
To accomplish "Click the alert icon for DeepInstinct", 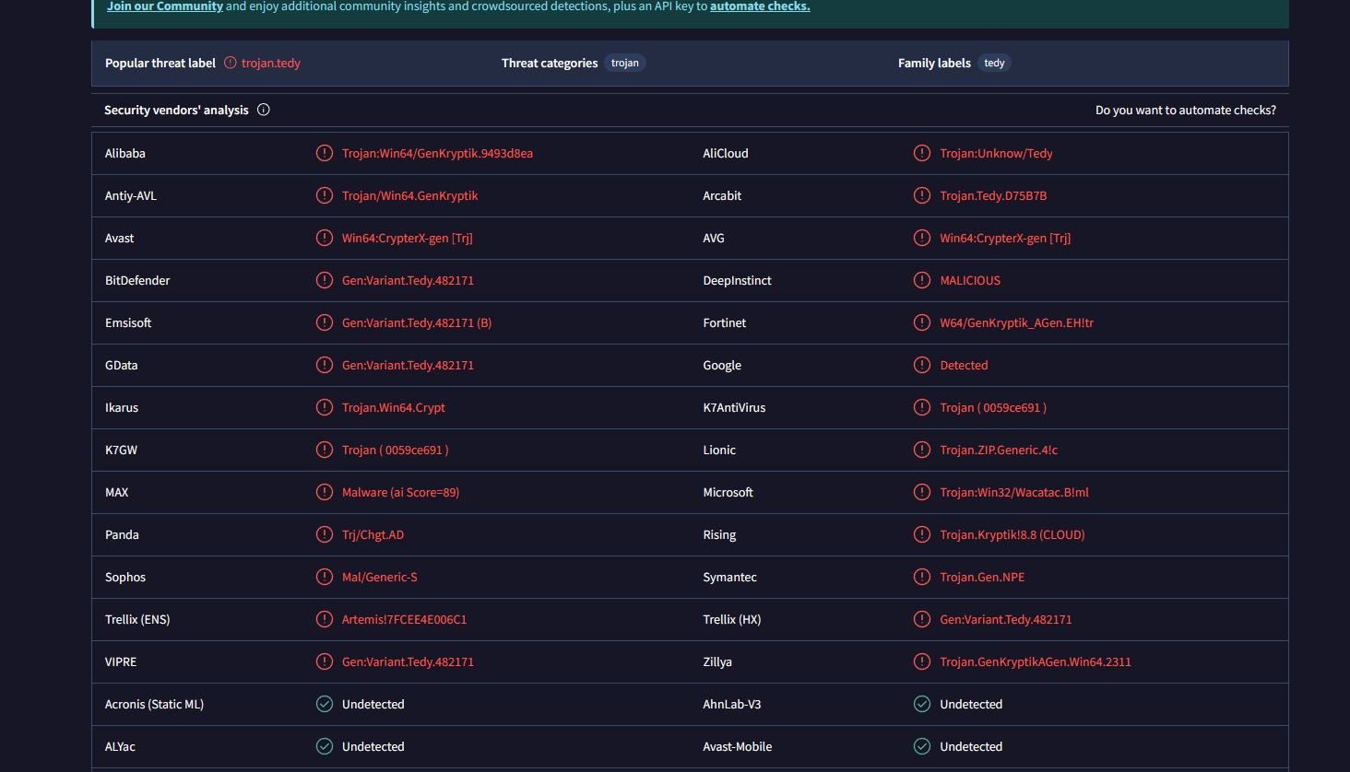I will pyautogui.click(x=922, y=280).
